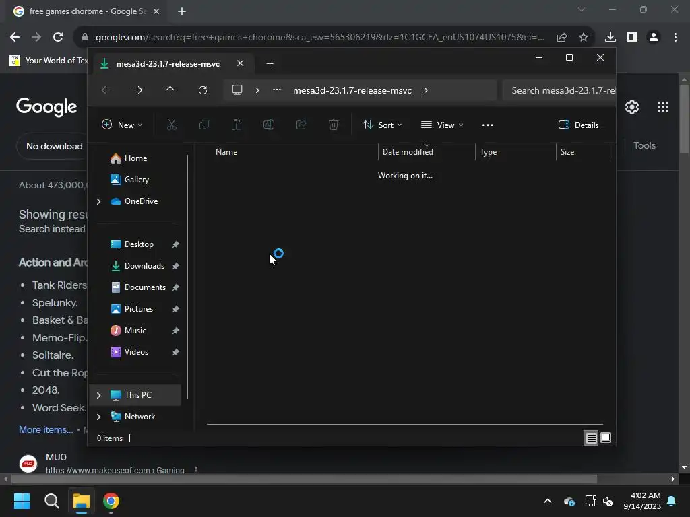This screenshot has height=517, width=690.
Task: Sort by the Type column header
Action: (x=515, y=152)
